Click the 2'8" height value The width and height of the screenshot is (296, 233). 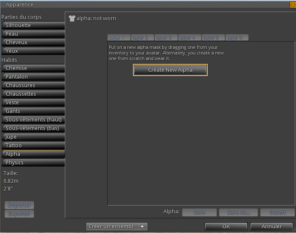click(8, 189)
